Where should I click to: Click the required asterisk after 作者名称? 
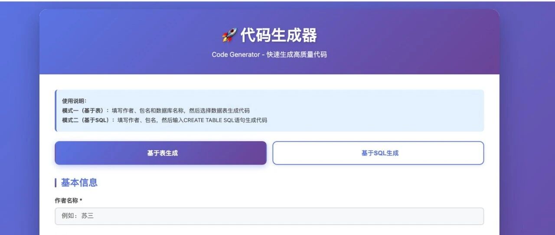coord(81,200)
